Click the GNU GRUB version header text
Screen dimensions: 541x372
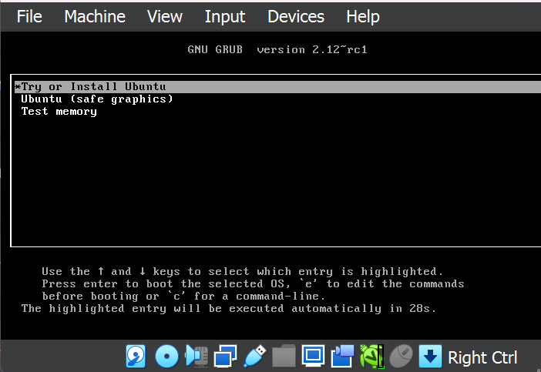click(277, 49)
